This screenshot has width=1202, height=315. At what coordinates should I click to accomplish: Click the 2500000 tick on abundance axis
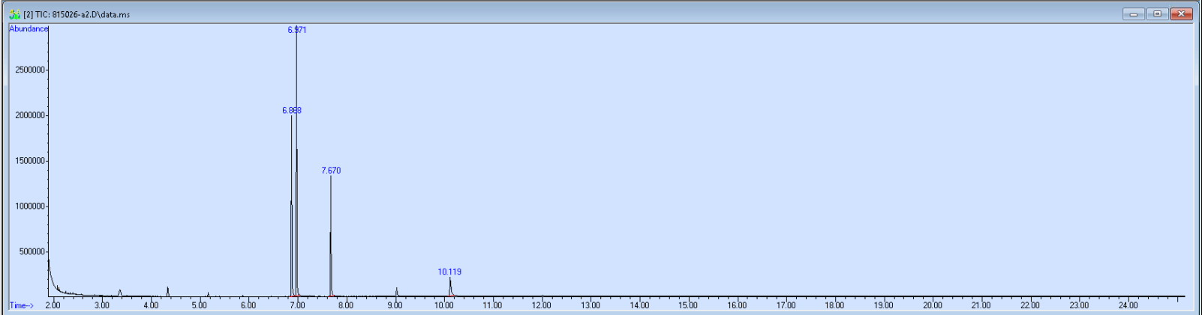click(x=30, y=70)
